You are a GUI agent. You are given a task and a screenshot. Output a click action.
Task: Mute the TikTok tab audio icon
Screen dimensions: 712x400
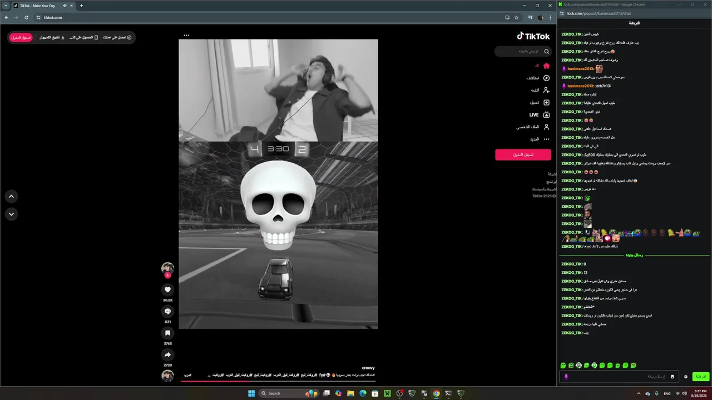pyautogui.click(x=65, y=6)
